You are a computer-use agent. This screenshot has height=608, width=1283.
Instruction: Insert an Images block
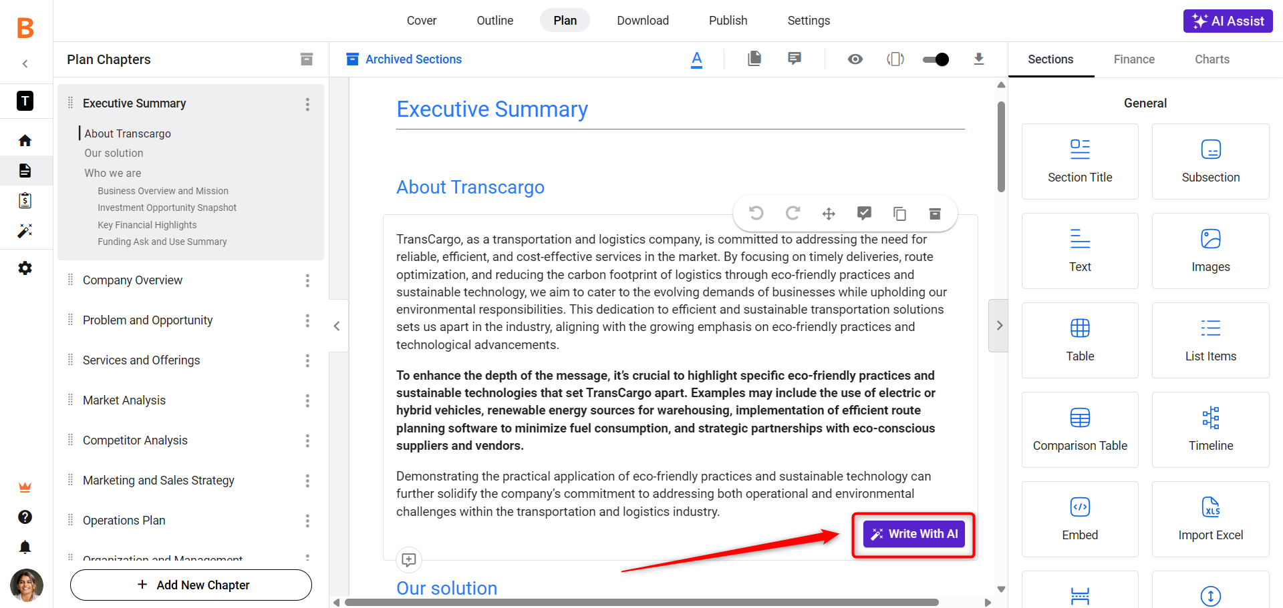point(1211,251)
